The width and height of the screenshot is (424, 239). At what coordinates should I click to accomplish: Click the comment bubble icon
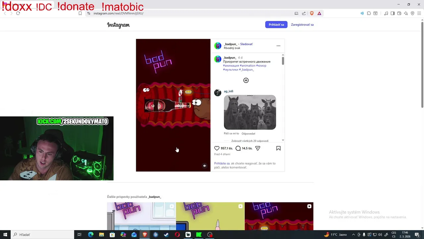click(238, 148)
